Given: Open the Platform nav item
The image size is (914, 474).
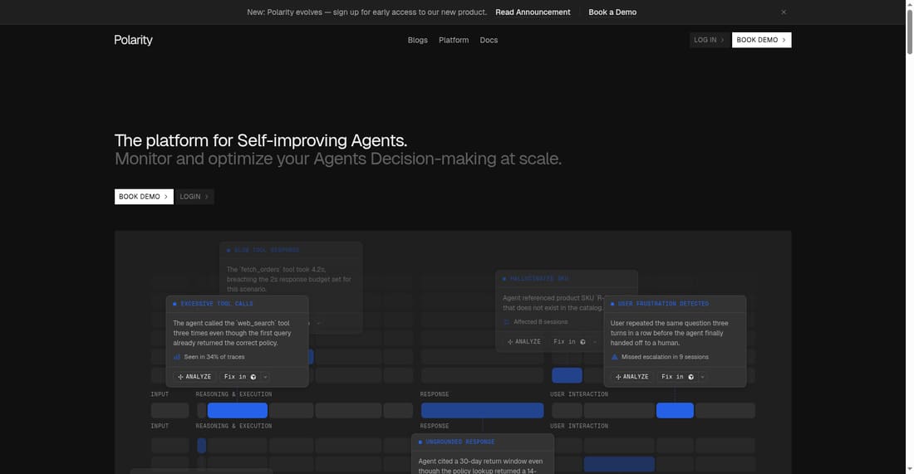Looking at the screenshot, I should click(x=454, y=40).
